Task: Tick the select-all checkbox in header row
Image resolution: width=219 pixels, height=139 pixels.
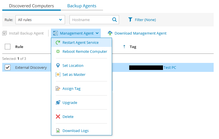Action: pyautogui.click(x=8, y=47)
